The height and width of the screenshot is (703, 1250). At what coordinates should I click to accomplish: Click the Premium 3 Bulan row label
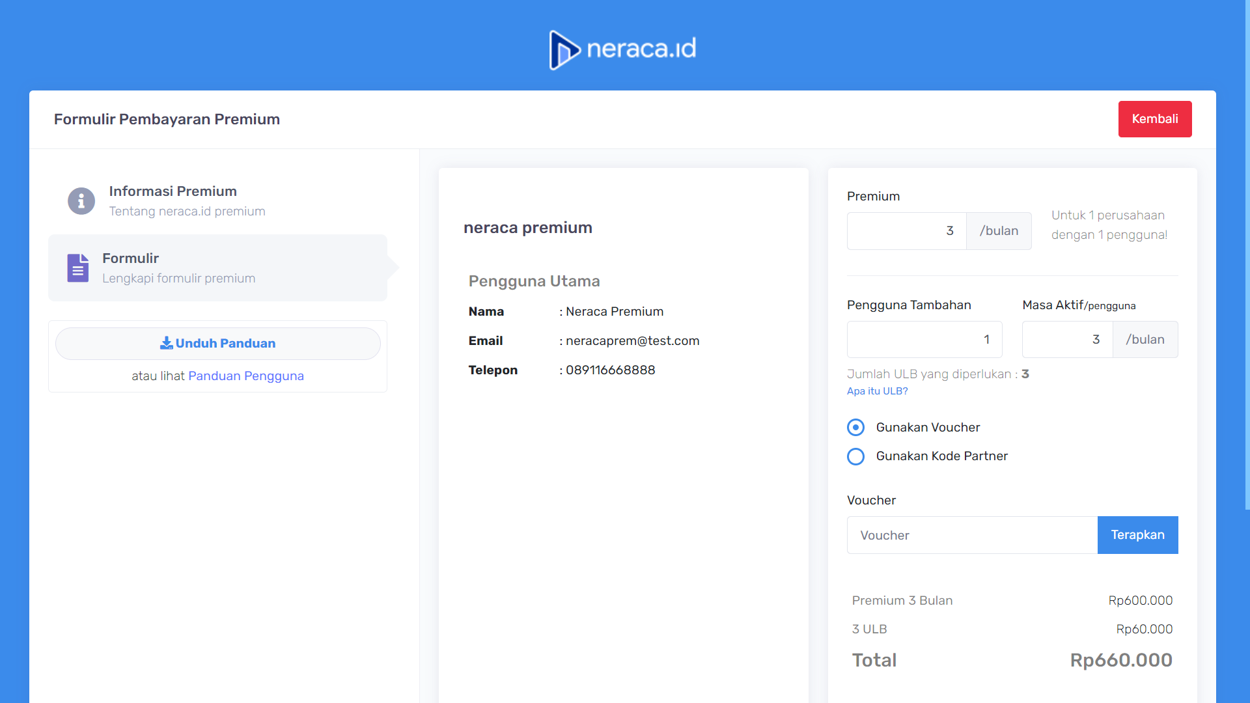902,601
